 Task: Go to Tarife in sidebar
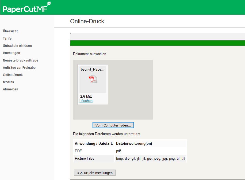point(7,39)
